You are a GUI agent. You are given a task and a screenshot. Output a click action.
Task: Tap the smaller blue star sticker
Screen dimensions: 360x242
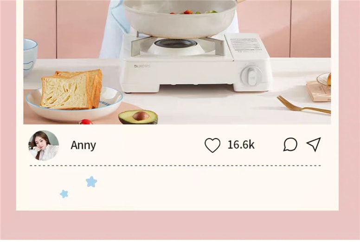pos(64,194)
